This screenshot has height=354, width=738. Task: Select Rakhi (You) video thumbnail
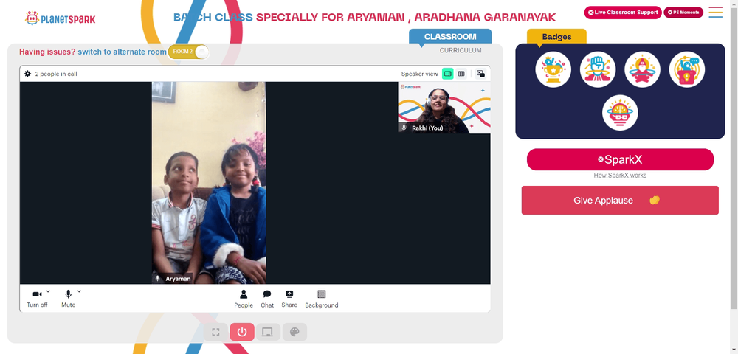click(x=444, y=108)
